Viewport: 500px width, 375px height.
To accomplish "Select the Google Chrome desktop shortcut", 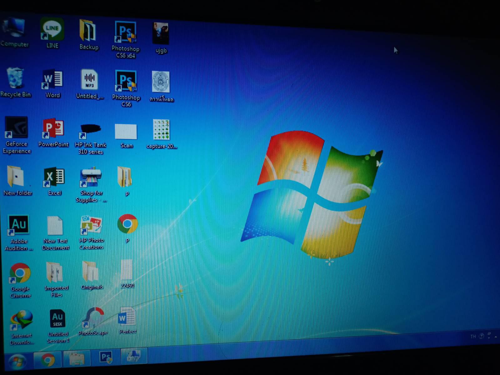I will pos(20,281).
